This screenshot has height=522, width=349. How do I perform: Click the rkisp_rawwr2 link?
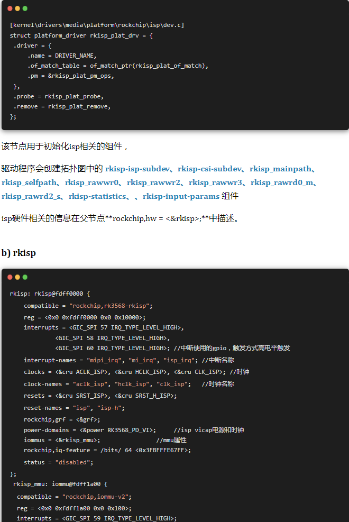pyautogui.click(x=154, y=183)
